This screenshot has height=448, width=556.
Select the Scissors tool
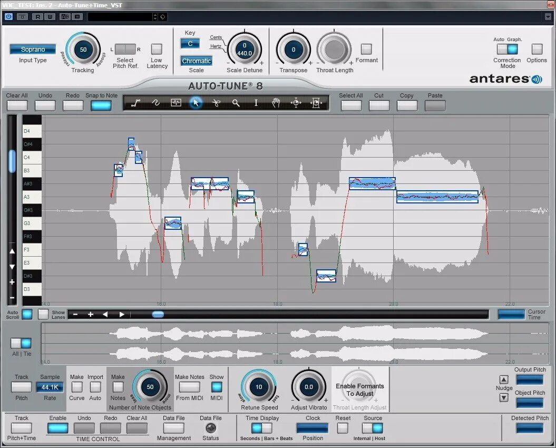[216, 103]
